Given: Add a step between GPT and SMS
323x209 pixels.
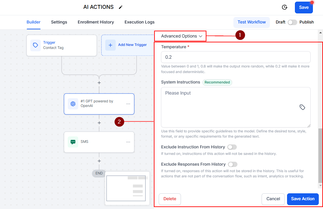Looking at the screenshot, I should tap(99, 123).
